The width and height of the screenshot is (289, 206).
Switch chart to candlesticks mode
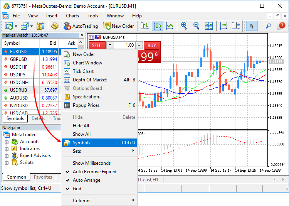[x=157, y=26]
